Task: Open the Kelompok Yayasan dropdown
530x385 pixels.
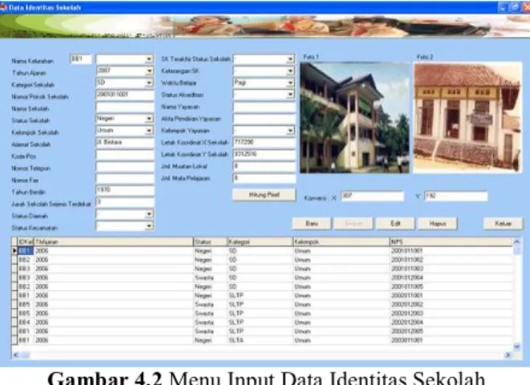Action: pyautogui.click(x=290, y=131)
